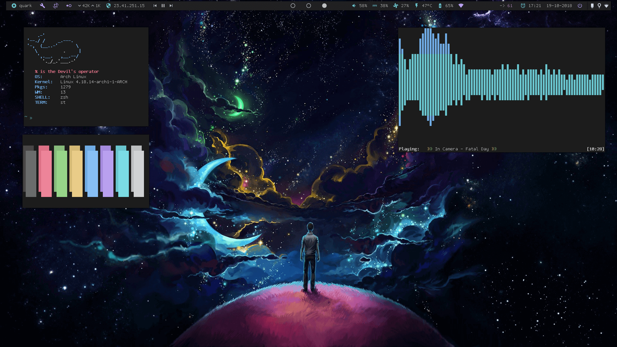Click the upload speed 1K indicator

(96, 6)
